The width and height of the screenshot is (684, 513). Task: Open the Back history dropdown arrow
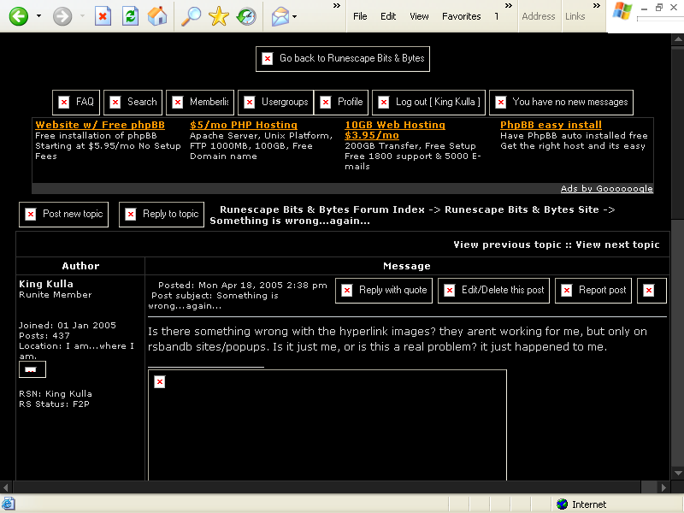[x=38, y=16]
